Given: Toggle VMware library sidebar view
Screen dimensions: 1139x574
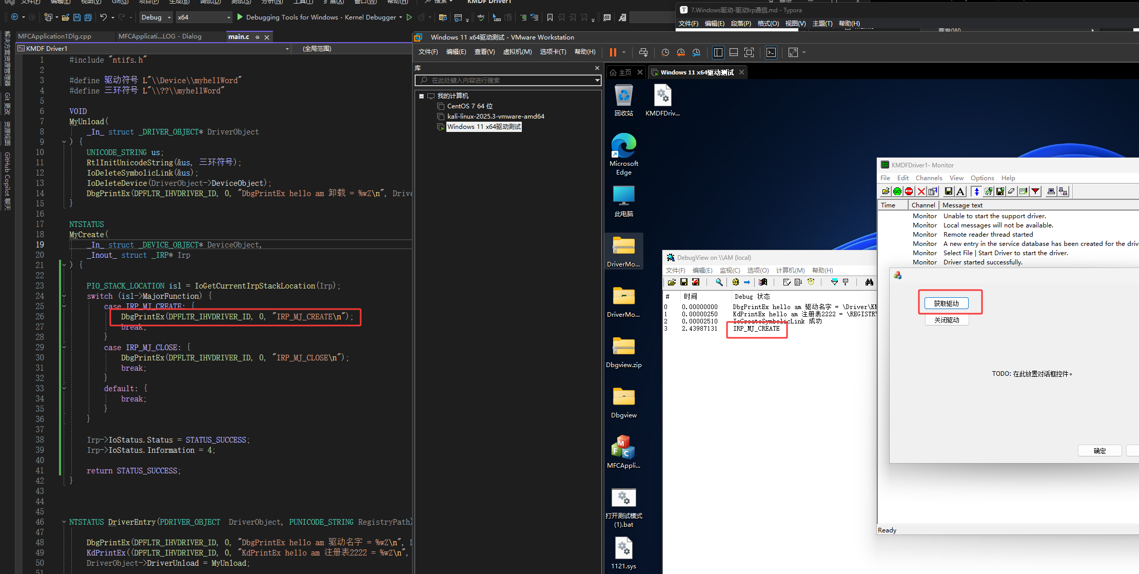Looking at the screenshot, I should point(718,52).
